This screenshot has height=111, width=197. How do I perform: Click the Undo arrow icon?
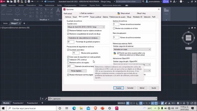[32, 2]
